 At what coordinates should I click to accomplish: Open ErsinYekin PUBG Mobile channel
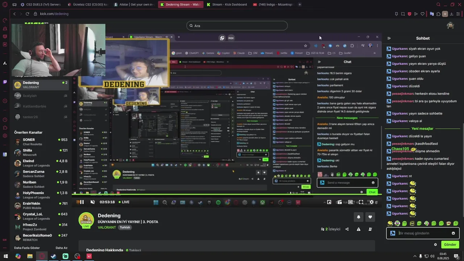[x=41, y=206]
